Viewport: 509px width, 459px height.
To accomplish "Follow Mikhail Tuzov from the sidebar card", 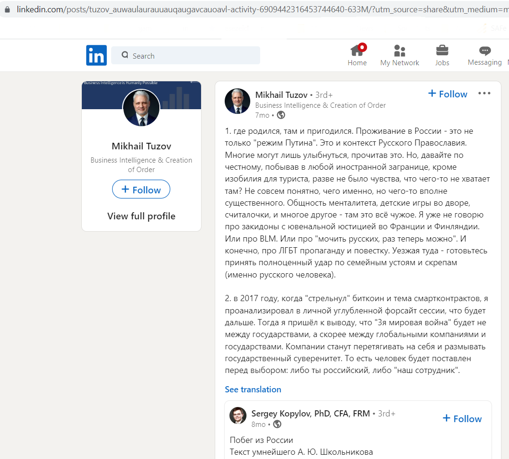I will 141,190.
